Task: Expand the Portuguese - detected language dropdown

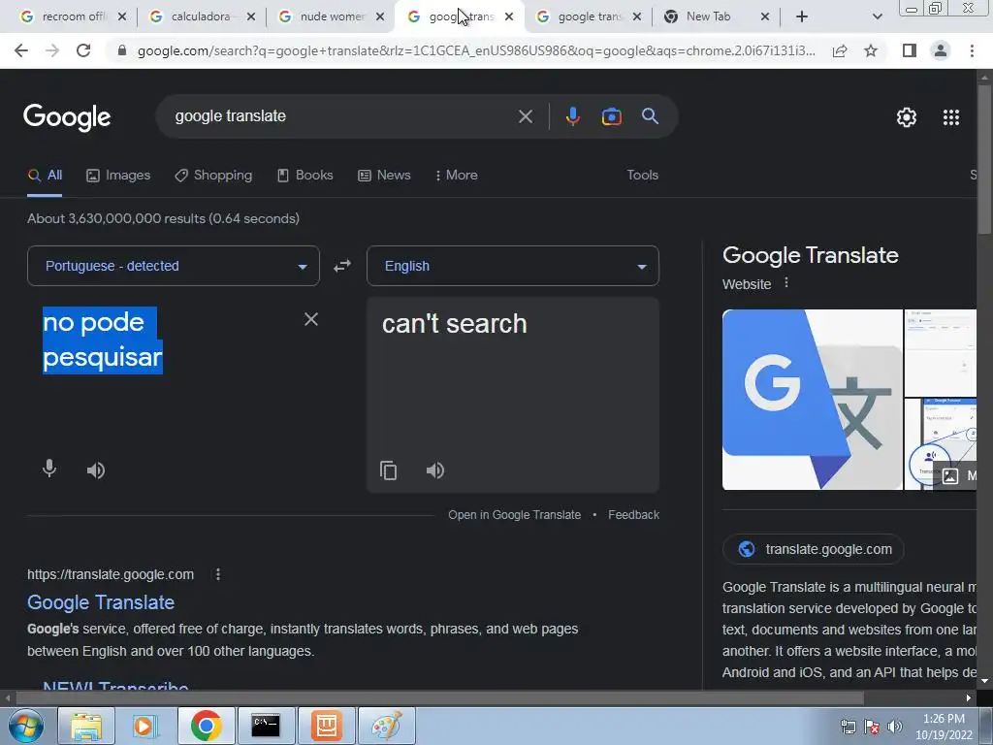Action: coord(174,266)
